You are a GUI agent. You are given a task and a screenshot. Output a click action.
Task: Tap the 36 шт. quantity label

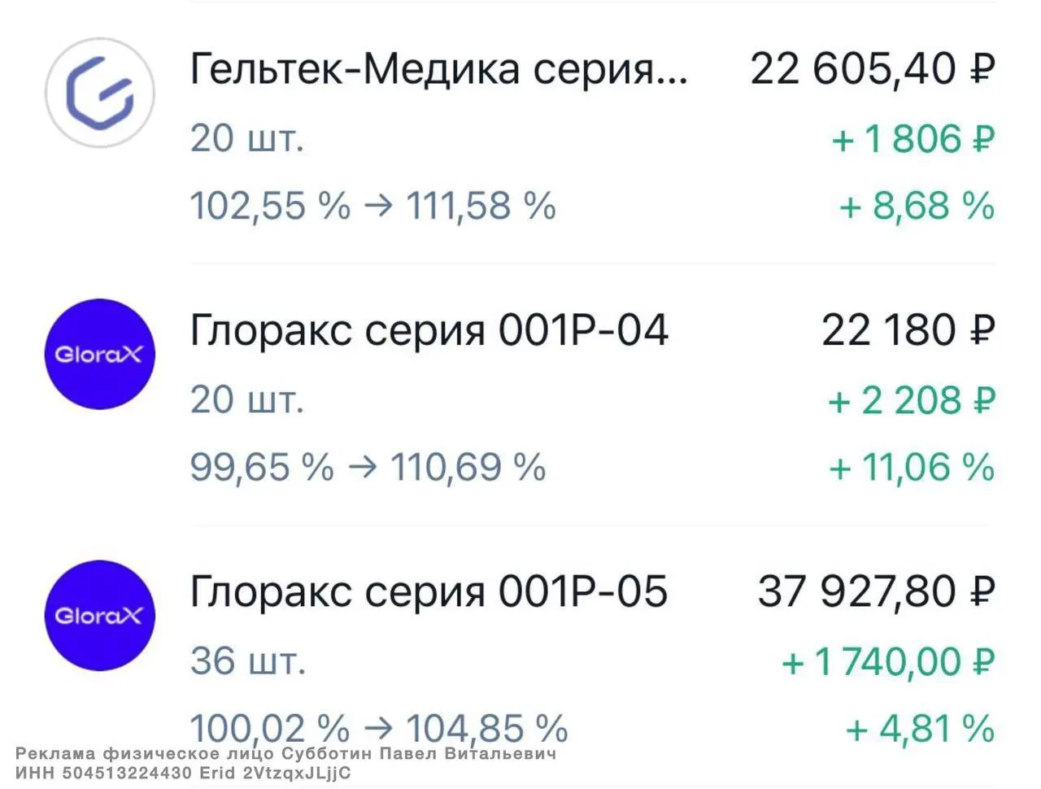point(248,660)
